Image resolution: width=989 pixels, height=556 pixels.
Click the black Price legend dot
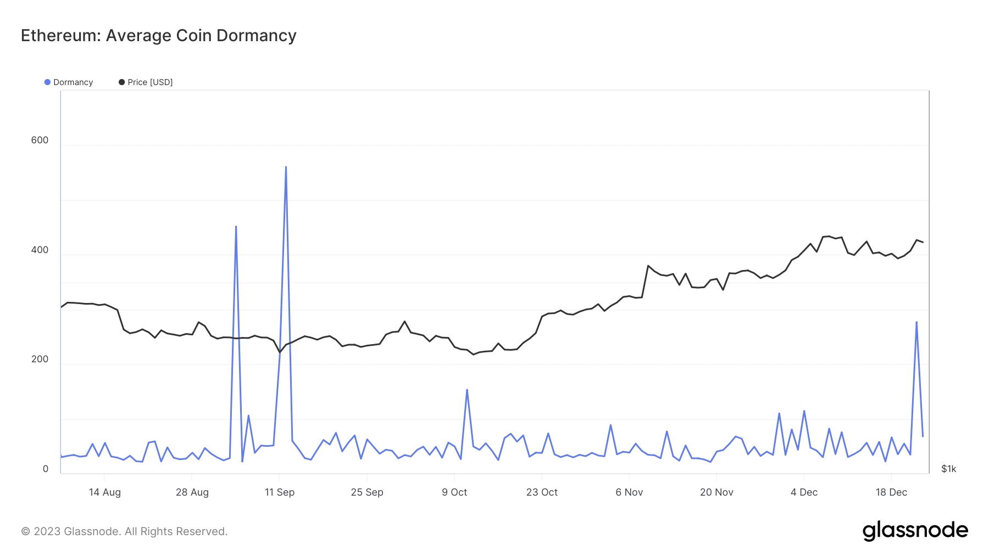click(121, 82)
